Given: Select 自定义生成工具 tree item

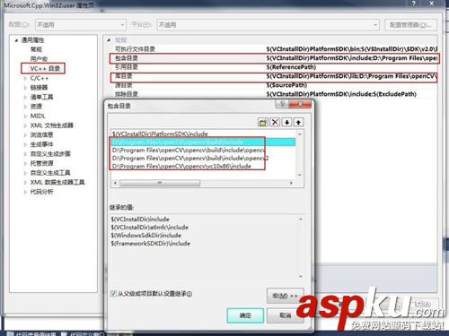Looking at the screenshot, I should tap(50, 173).
